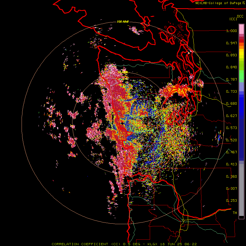Select the 0.893 legend value
Screen dimensions: 246x246
click(x=232, y=55)
